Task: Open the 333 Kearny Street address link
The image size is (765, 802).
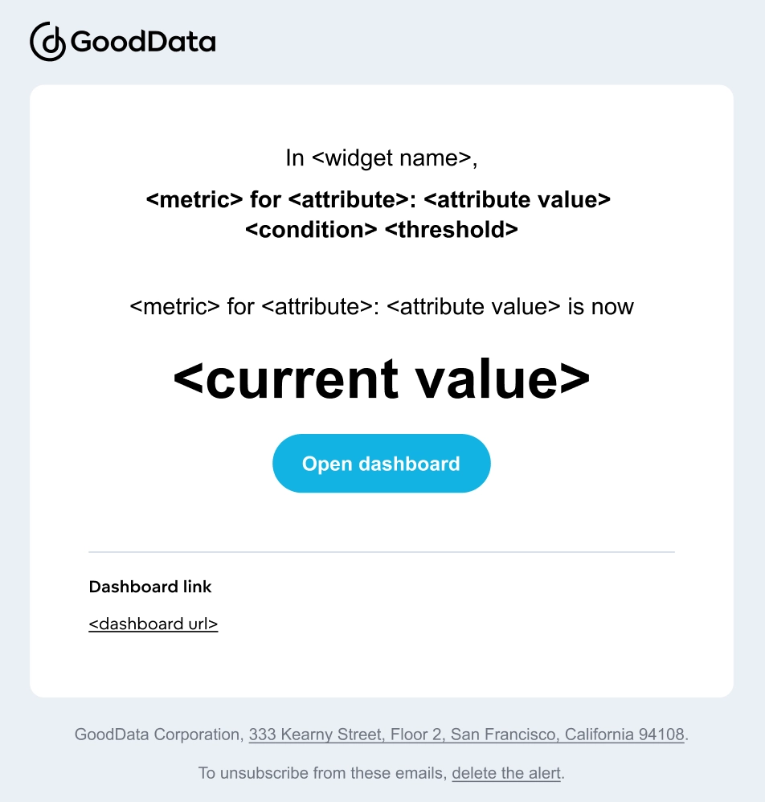Action: tap(466, 734)
